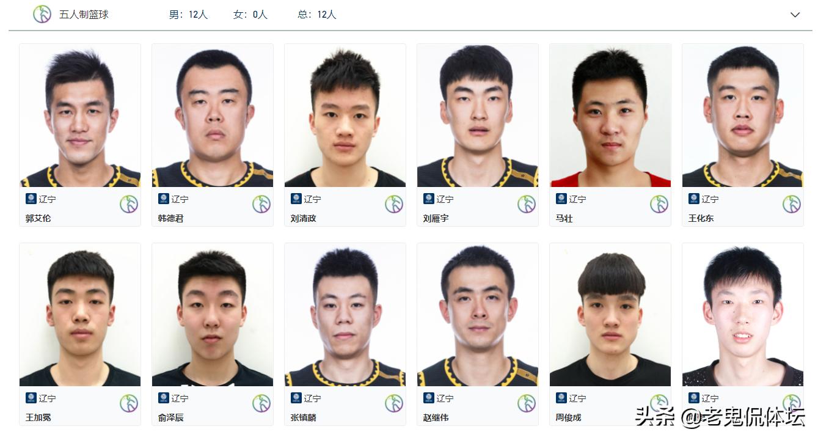Click the 总：12人 total label
The image size is (818, 440).
pos(317,15)
